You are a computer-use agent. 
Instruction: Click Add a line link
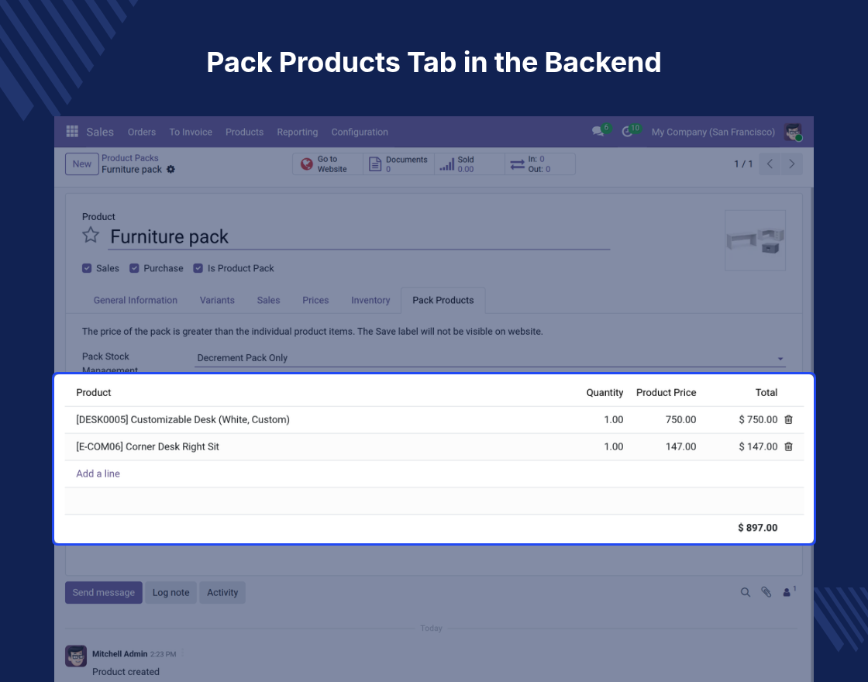98,474
